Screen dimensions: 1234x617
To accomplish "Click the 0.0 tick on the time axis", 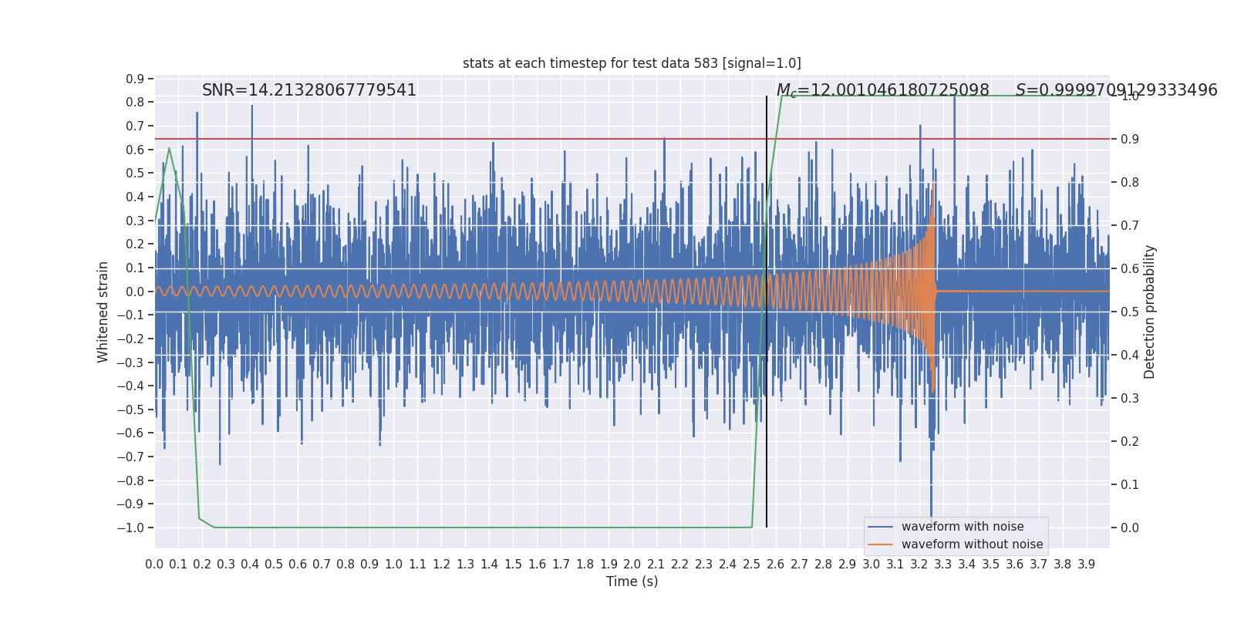I will click(154, 564).
